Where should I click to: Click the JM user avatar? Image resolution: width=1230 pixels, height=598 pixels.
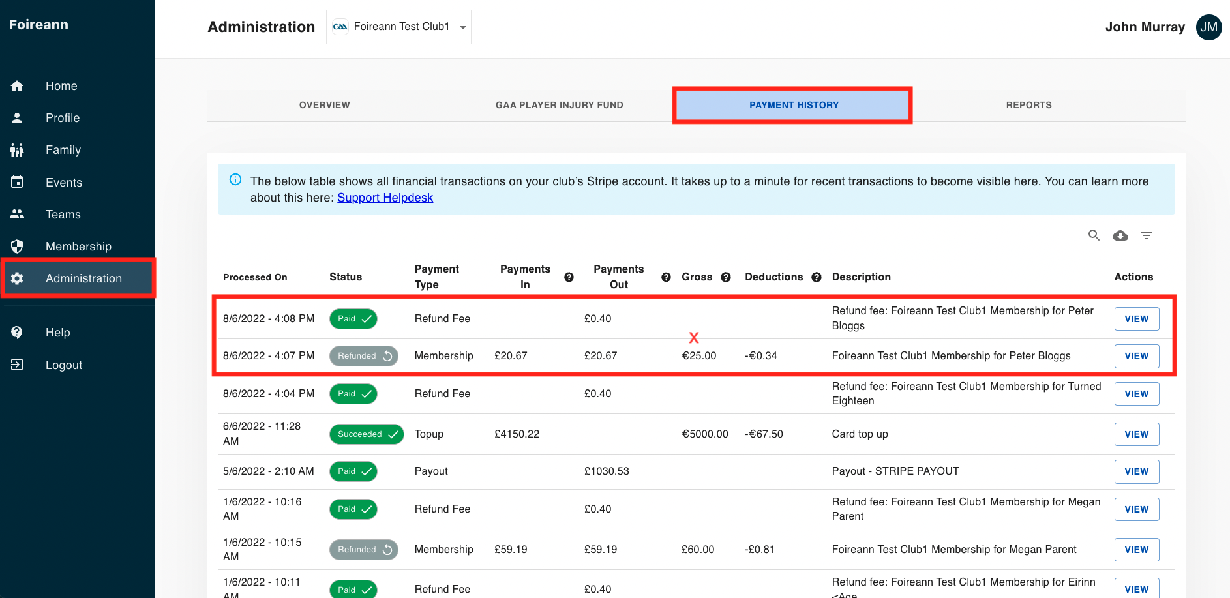pyautogui.click(x=1208, y=27)
